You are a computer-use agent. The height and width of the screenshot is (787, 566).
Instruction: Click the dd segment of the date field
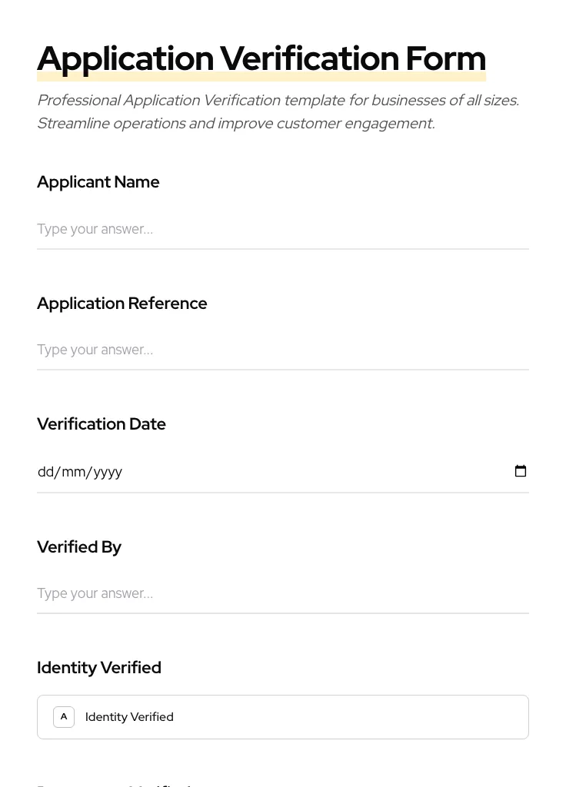[46, 472]
